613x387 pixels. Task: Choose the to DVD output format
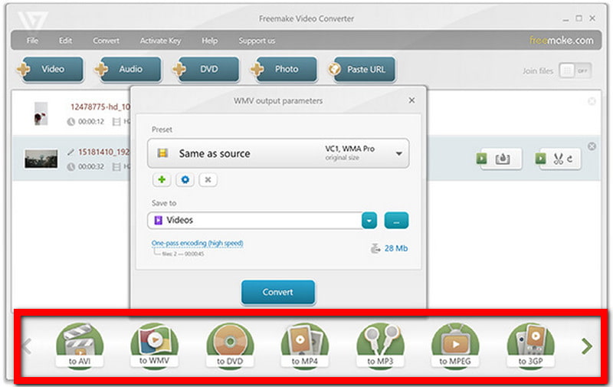coord(230,345)
